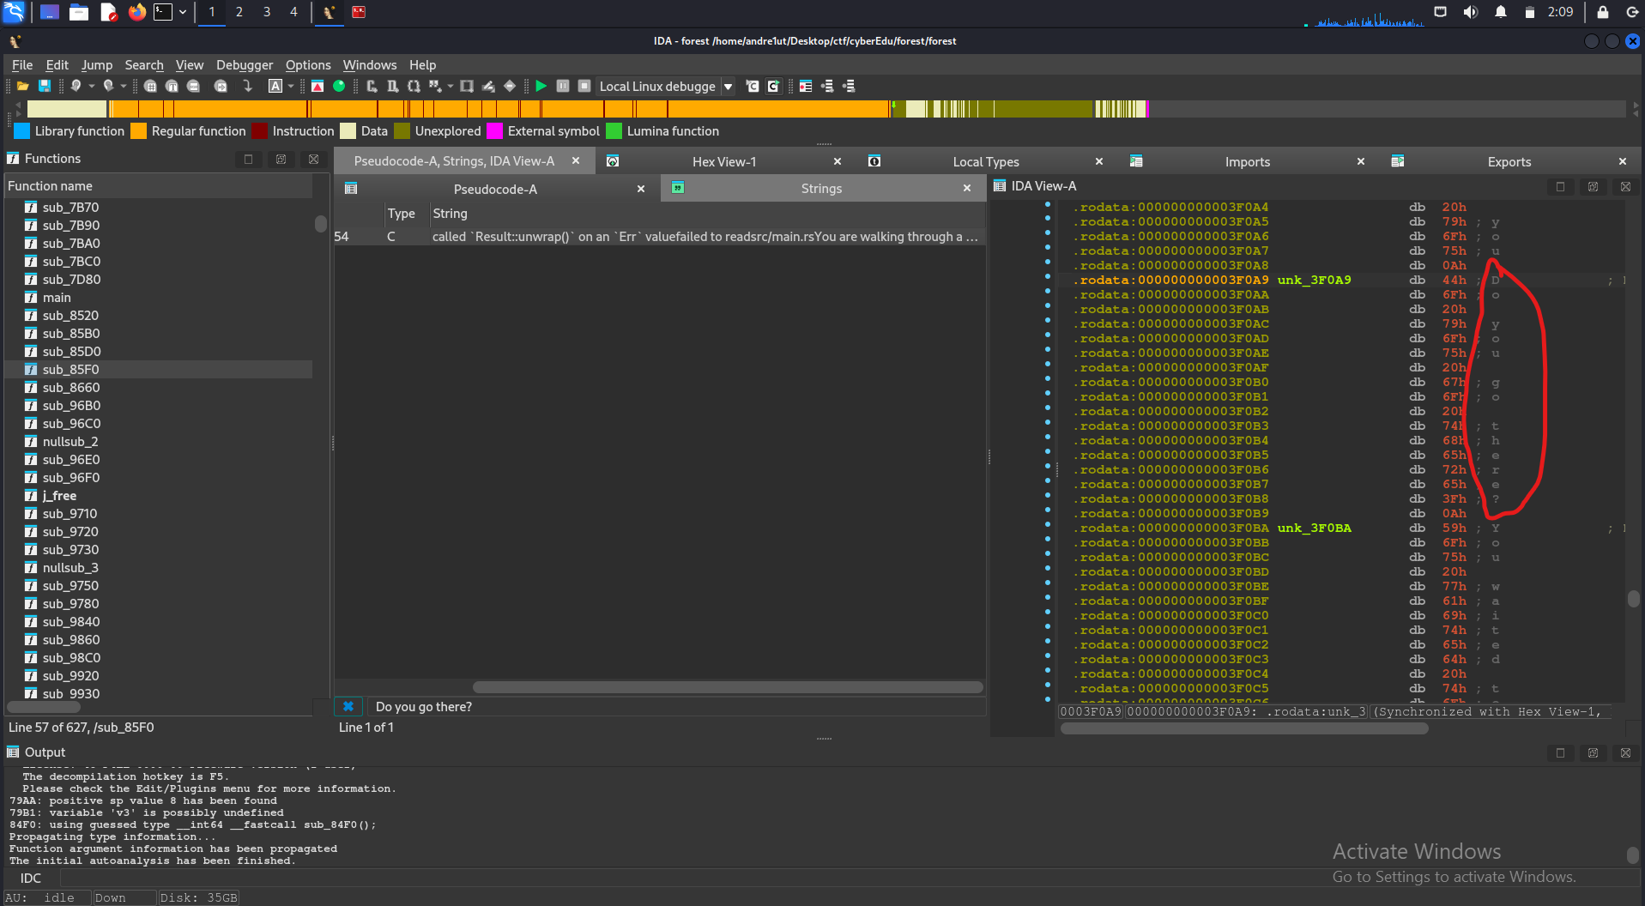This screenshot has width=1645, height=906.
Task: Start the process with the green play button
Action: [x=541, y=86]
